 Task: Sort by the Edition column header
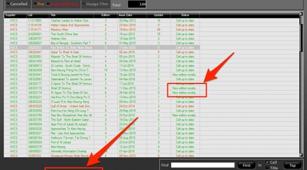click(x=106, y=15)
